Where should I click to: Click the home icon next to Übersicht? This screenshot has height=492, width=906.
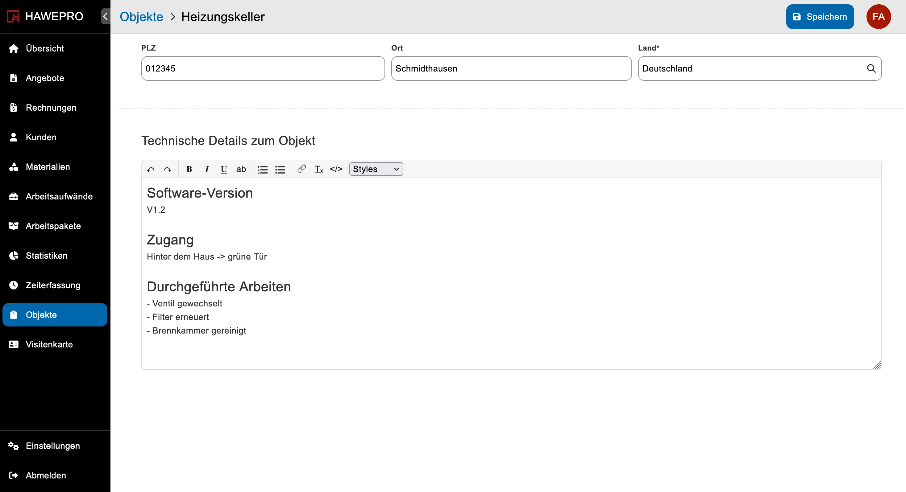point(13,48)
